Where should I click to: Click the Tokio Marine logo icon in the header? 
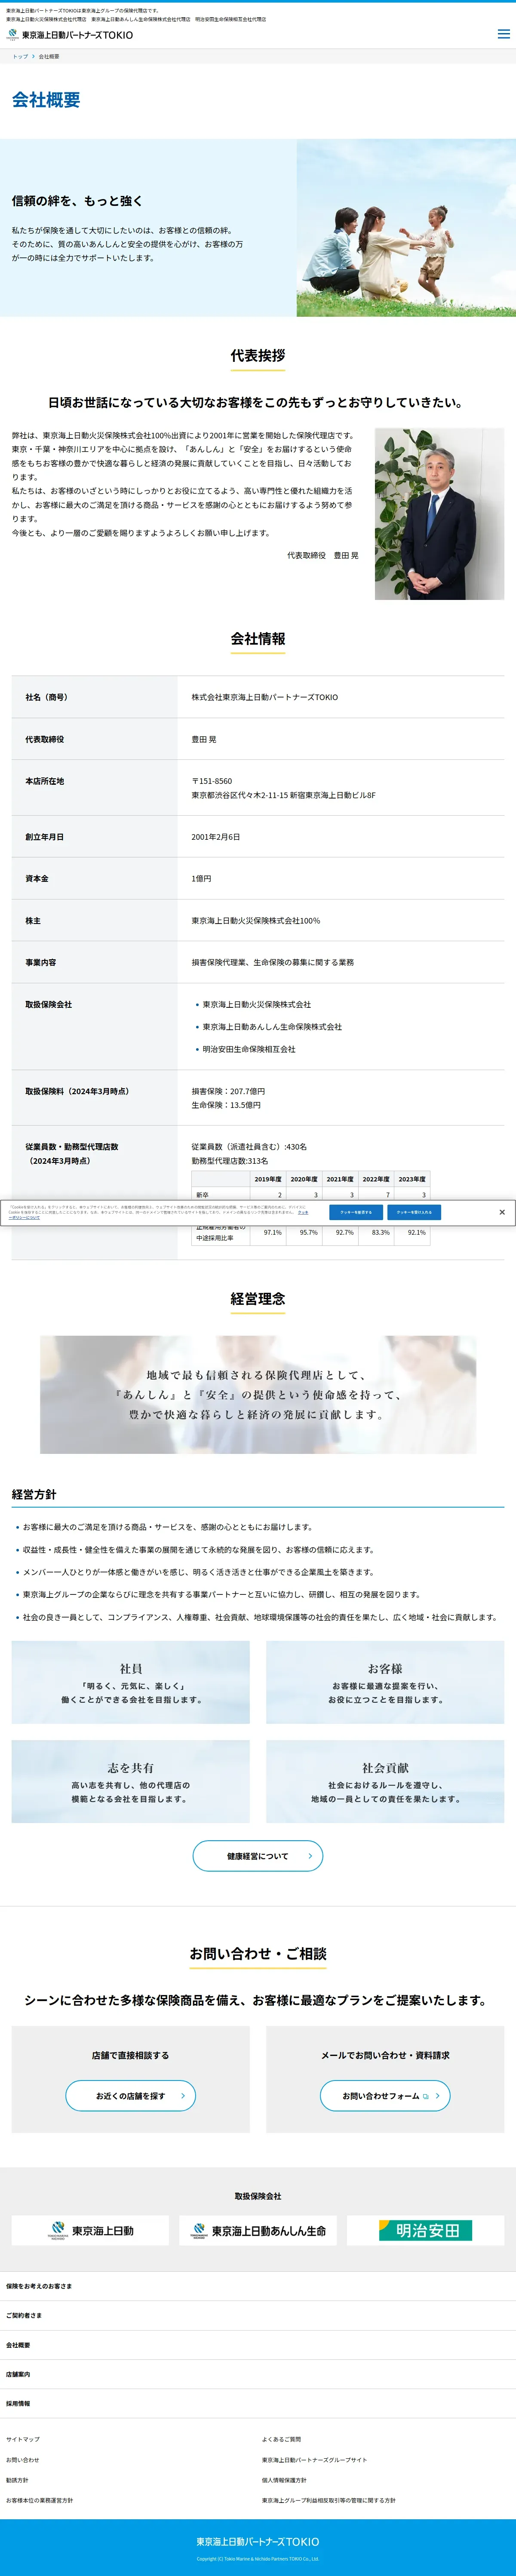point(13,34)
